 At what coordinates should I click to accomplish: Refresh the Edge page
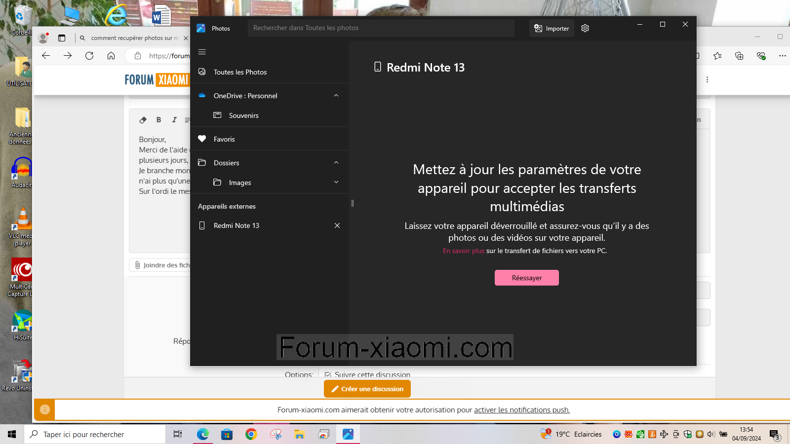[89, 56]
